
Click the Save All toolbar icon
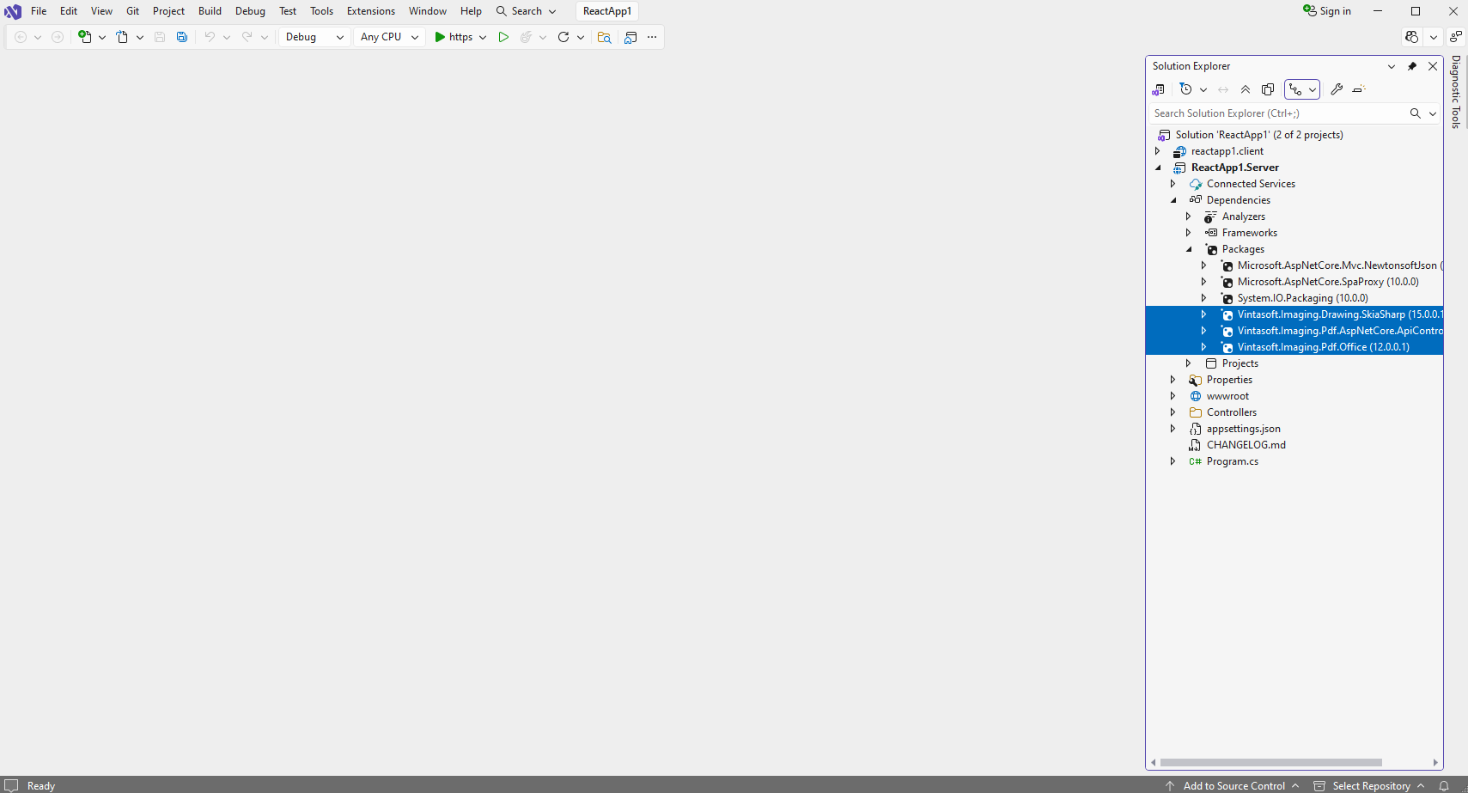(x=182, y=37)
